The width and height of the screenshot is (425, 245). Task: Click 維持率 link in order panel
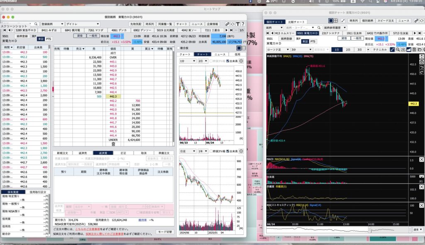pyautogui.click(x=142, y=220)
